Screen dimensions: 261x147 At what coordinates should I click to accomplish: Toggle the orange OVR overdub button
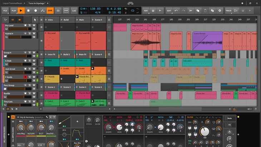(50, 10)
